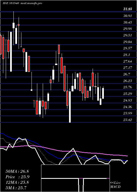Screen dimensions: 137x192
Task: Click the Price : 25.9 readout
Action: click(17, 177)
